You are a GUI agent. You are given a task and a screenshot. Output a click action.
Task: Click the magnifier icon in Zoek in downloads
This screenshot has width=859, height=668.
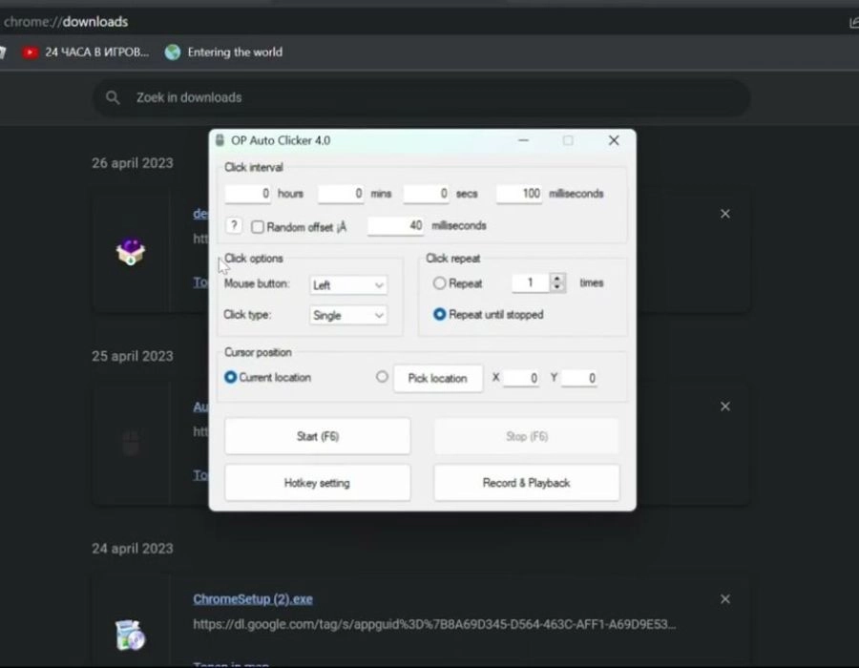[x=113, y=97]
